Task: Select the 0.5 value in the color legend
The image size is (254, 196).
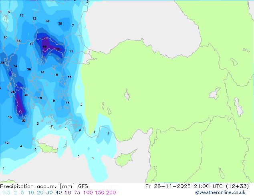Action: coord(6,193)
